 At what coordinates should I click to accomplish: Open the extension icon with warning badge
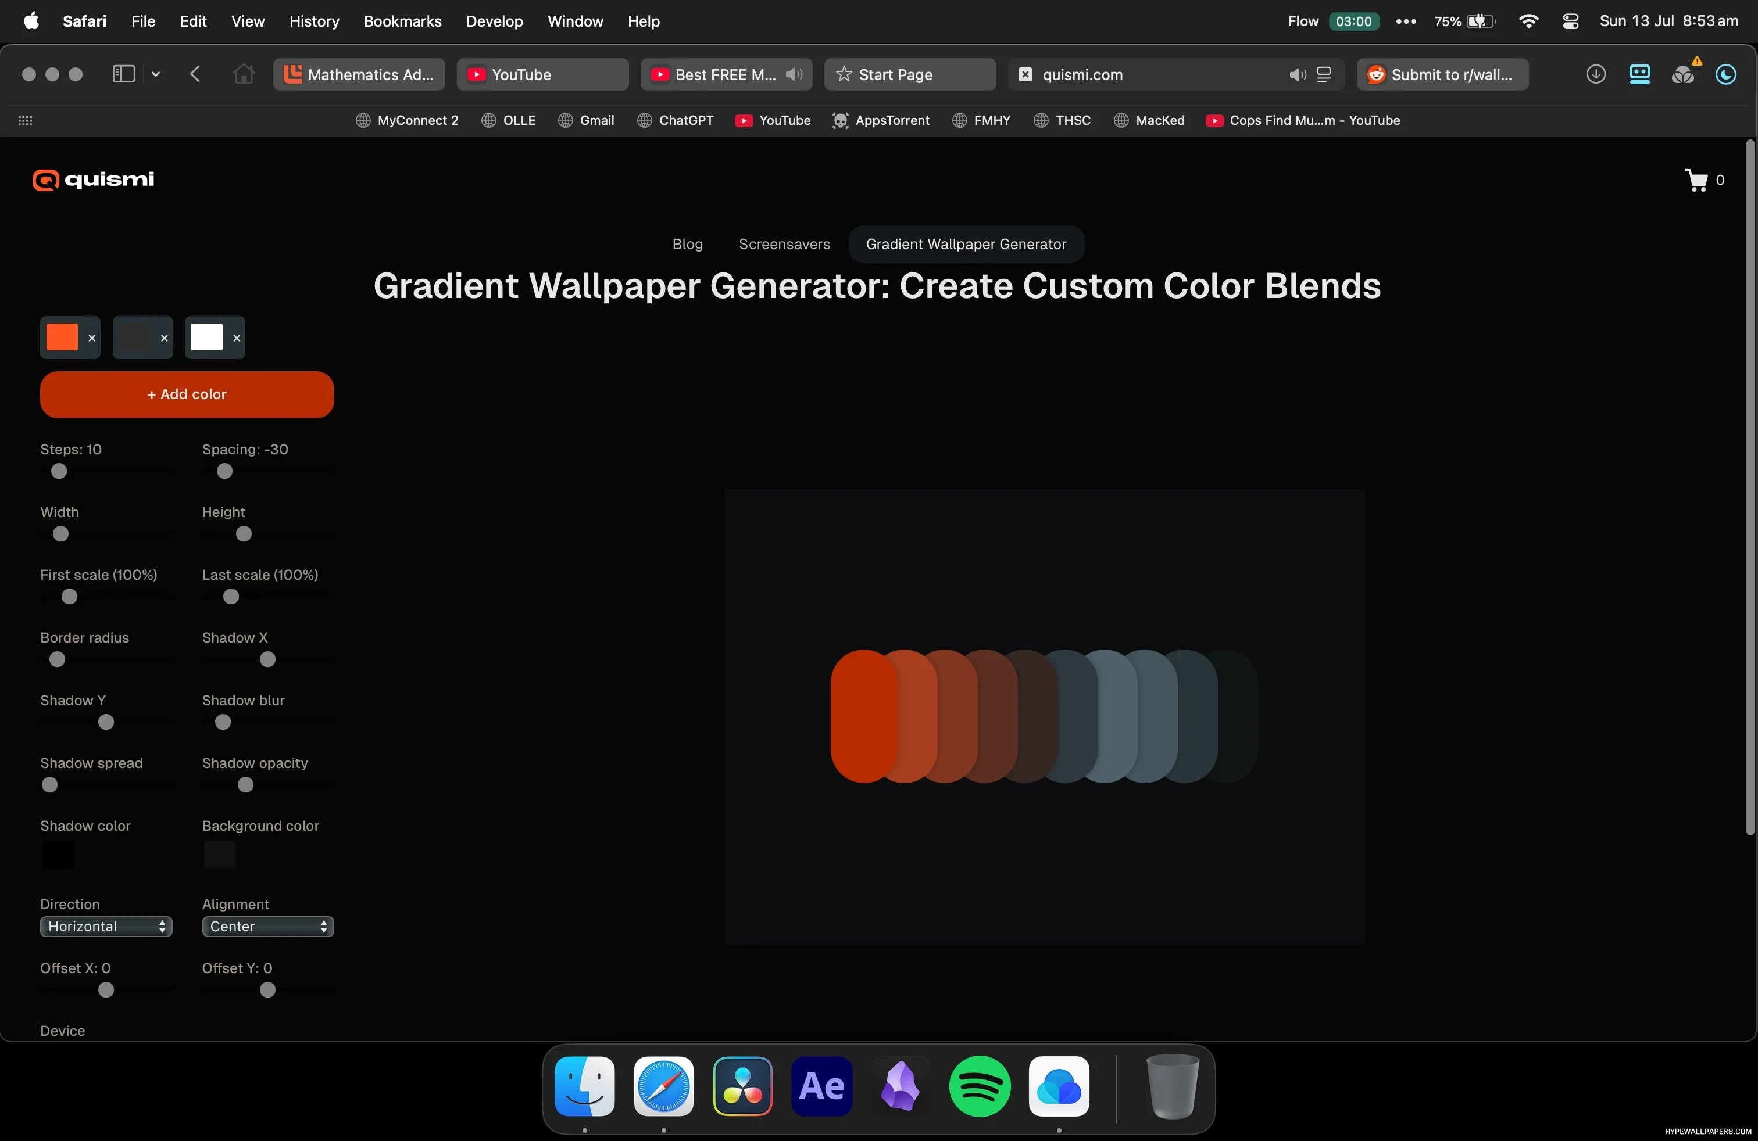point(1684,73)
